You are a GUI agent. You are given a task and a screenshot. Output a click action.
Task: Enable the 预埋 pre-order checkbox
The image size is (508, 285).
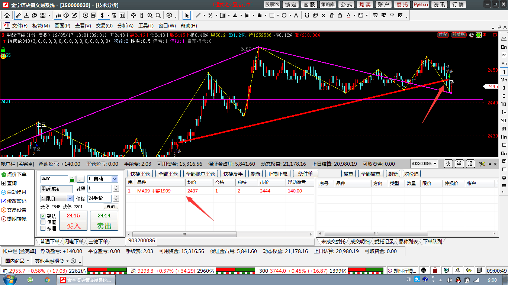click(x=43, y=229)
